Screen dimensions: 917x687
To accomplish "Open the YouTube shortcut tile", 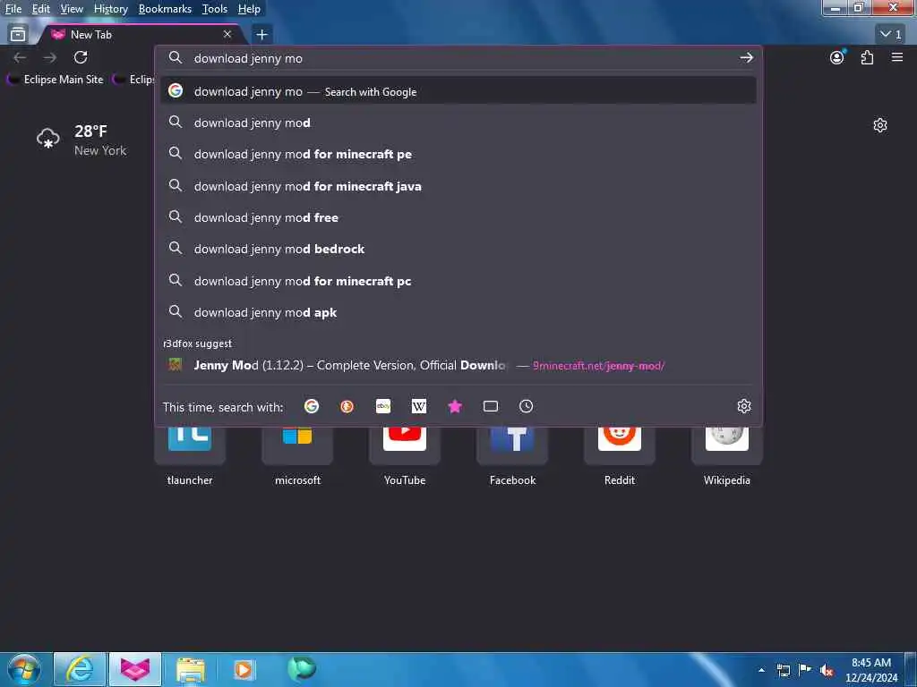I will tap(405, 456).
